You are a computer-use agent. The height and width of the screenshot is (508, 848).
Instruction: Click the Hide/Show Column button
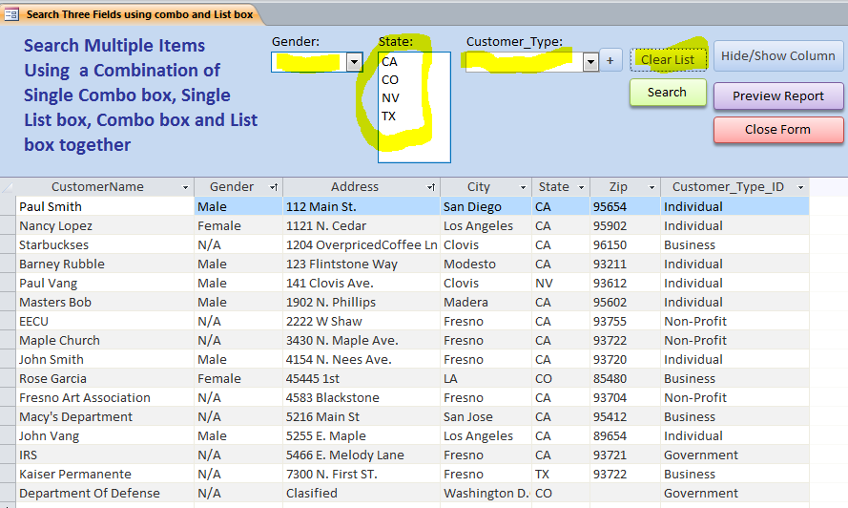pyautogui.click(x=778, y=55)
